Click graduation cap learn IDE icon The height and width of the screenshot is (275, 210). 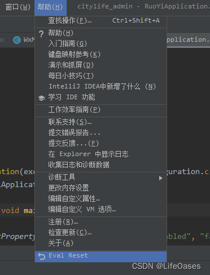[42, 98]
